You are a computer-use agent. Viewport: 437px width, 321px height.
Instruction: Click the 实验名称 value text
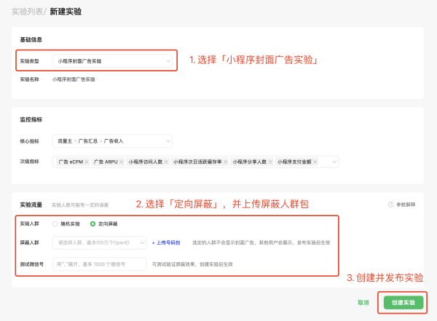(74, 79)
